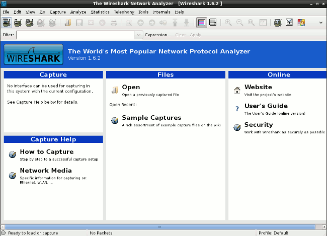Open the File menu

pyautogui.click(x=6, y=12)
